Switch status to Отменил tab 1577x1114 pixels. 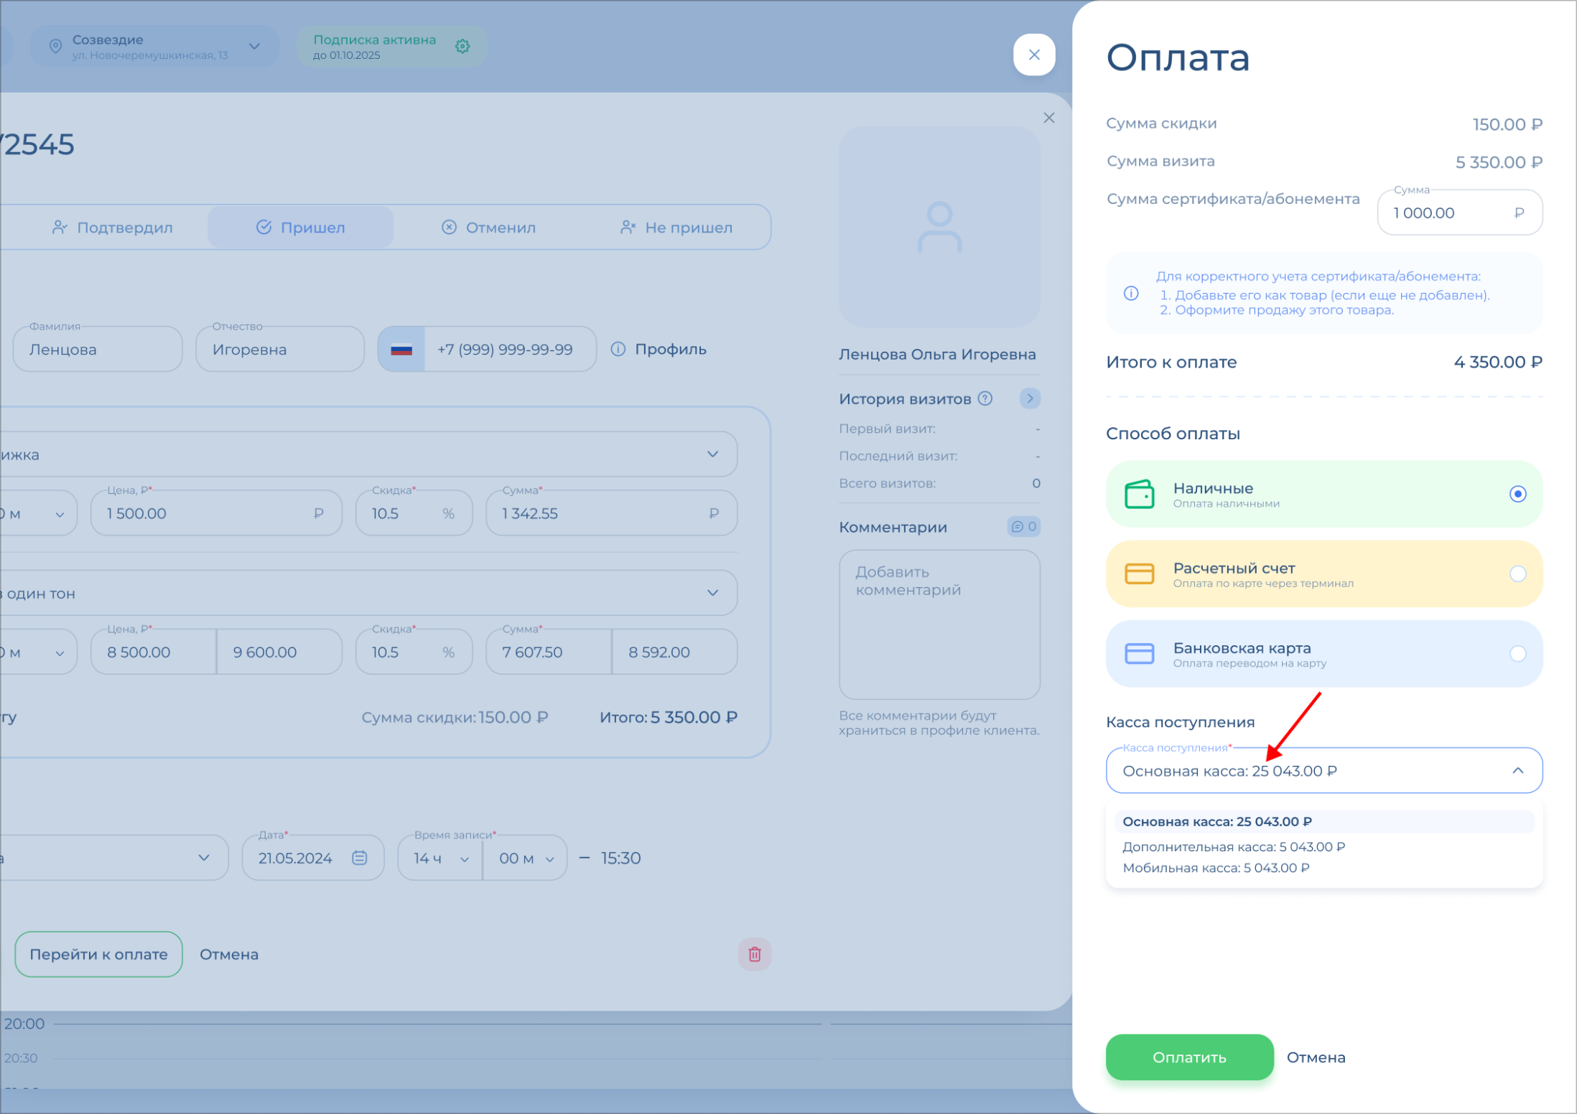488,228
